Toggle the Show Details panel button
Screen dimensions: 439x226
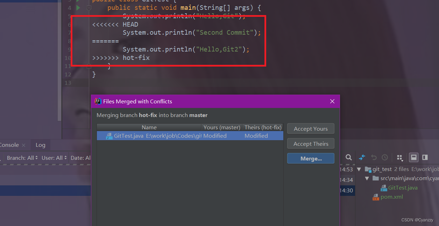click(414, 157)
